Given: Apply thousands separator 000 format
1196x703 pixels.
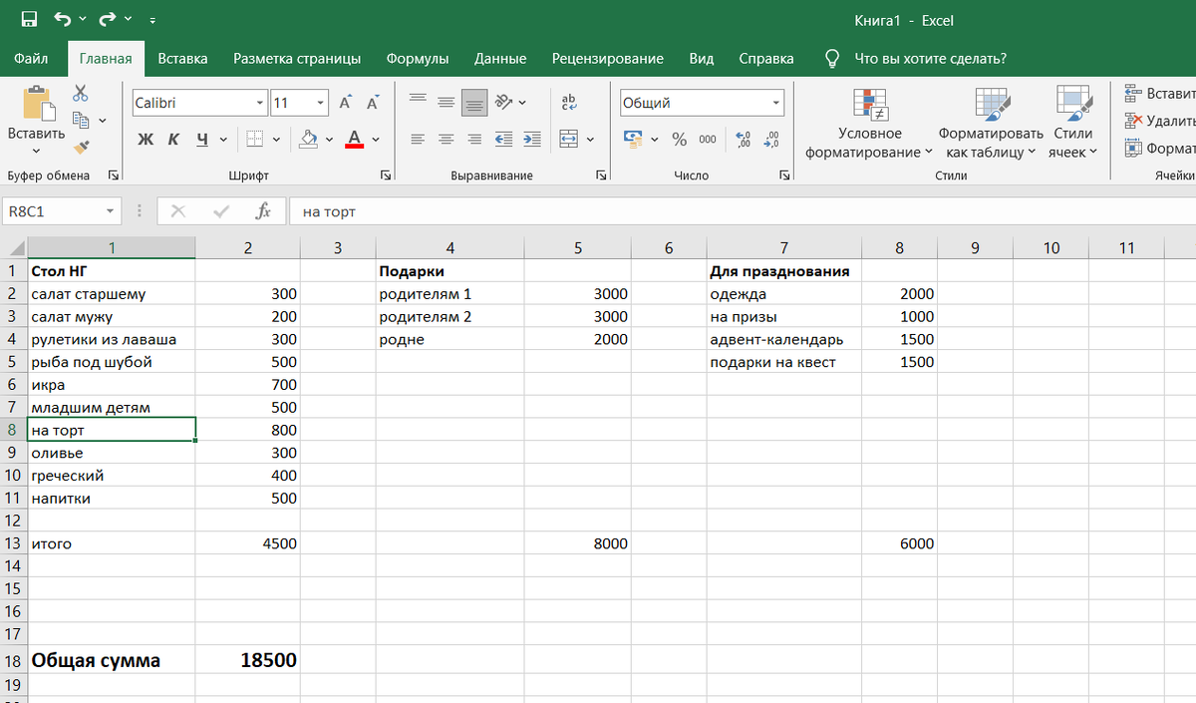Looking at the screenshot, I should (x=707, y=139).
